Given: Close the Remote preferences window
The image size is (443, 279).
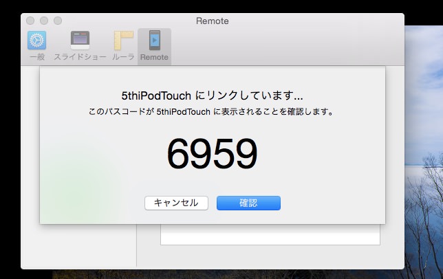Looking at the screenshot, I should click(30, 21).
